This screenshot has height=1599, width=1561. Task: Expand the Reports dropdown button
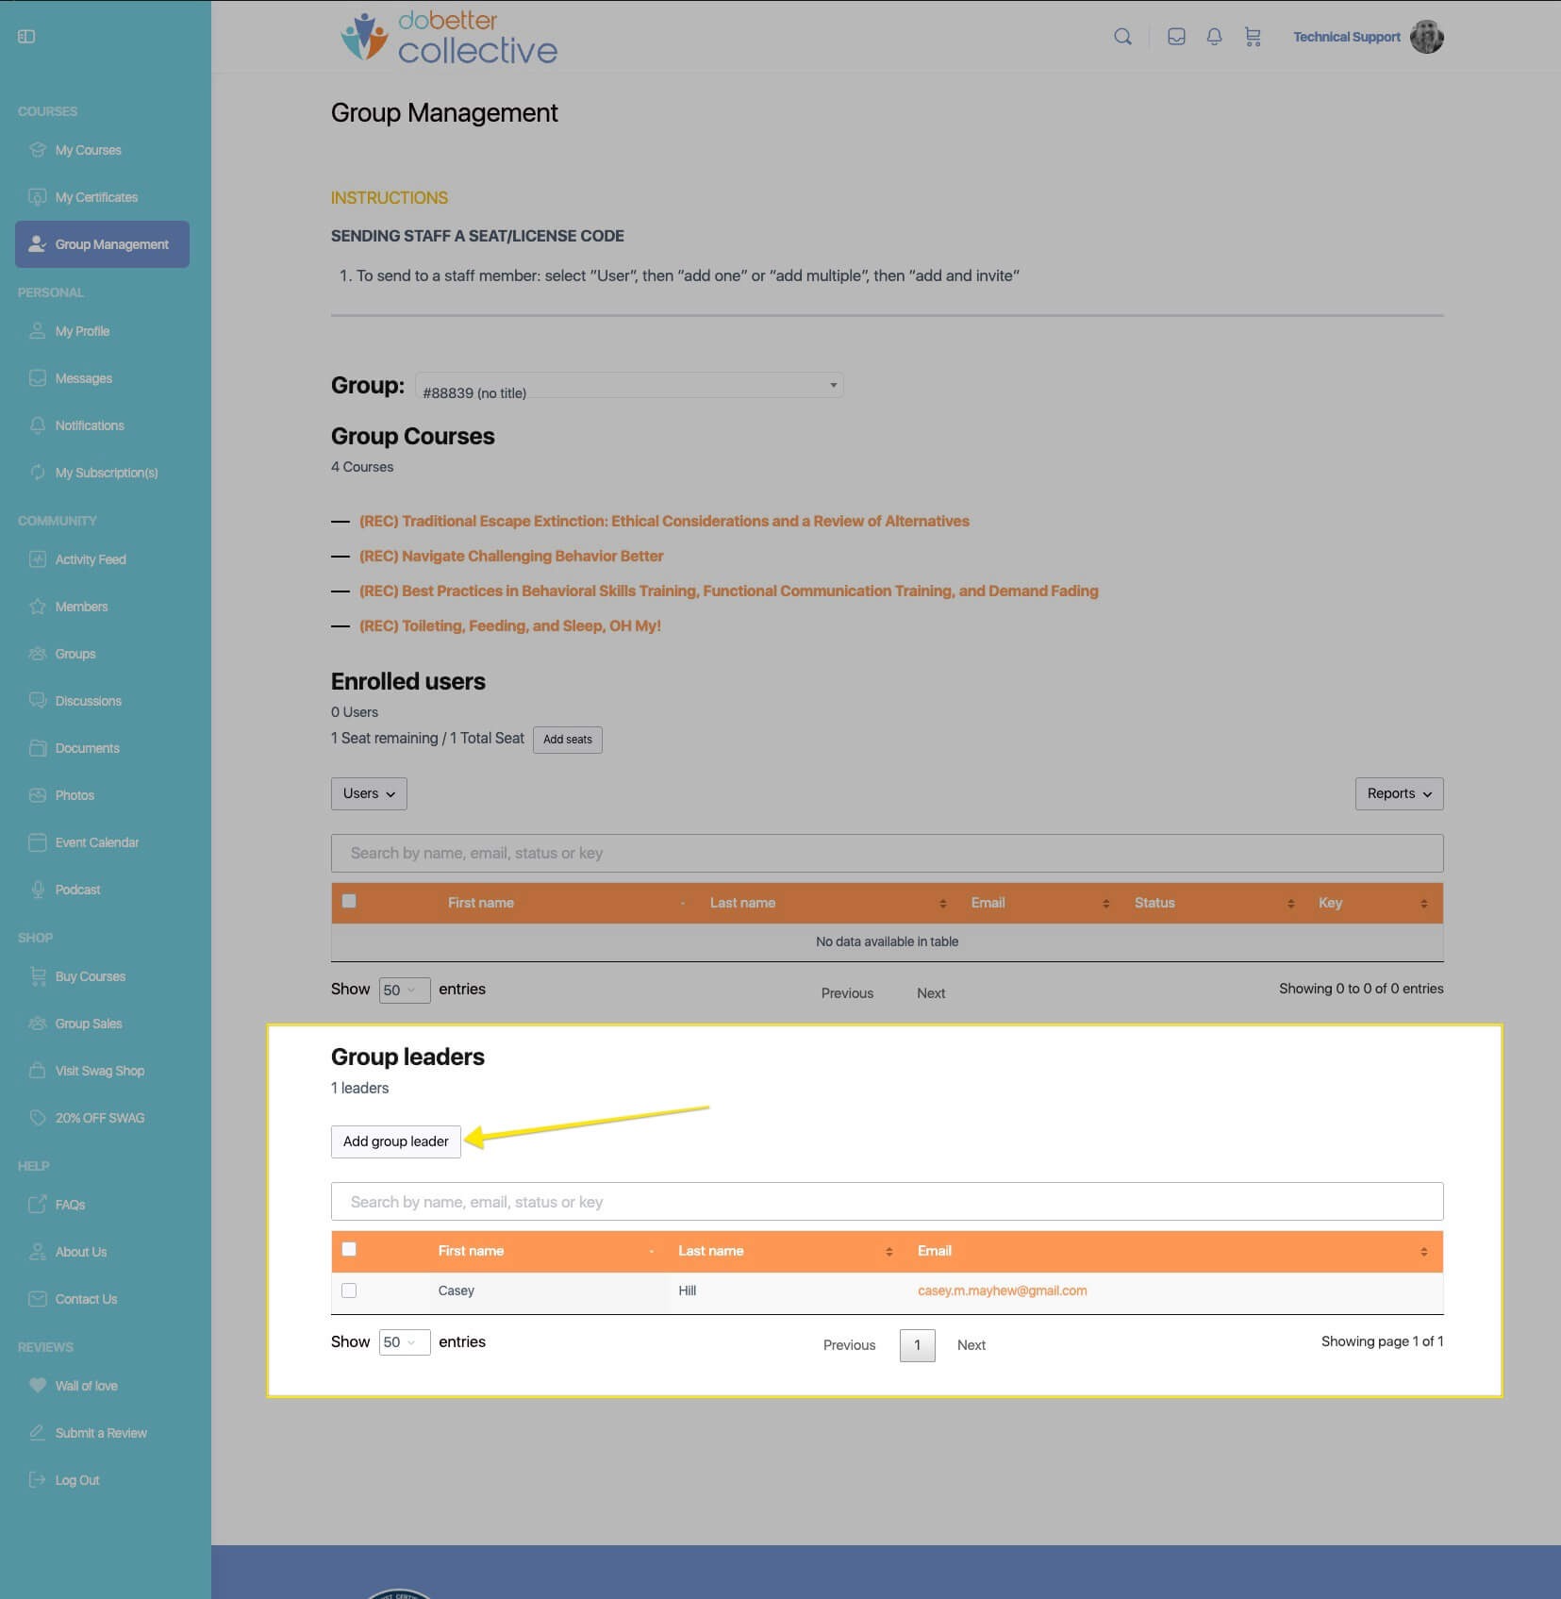(1399, 793)
